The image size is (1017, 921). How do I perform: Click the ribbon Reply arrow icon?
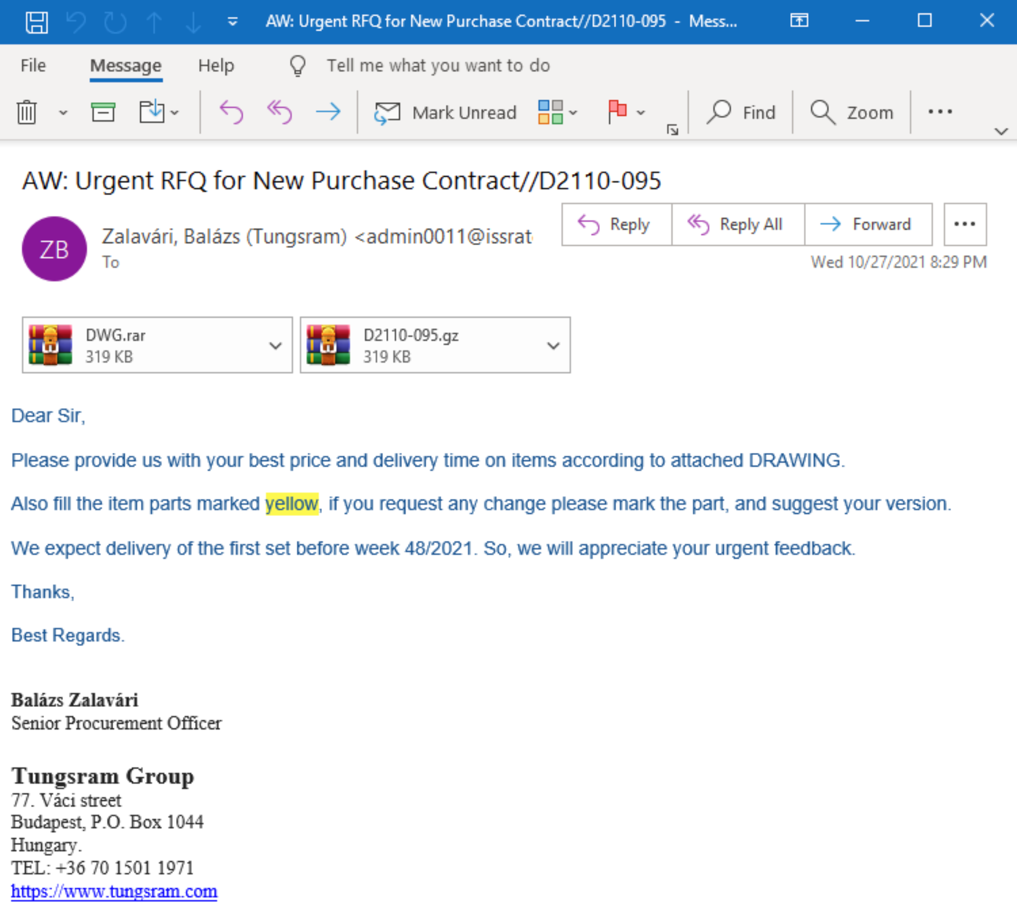pyautogui.click(x=231, y=113)
